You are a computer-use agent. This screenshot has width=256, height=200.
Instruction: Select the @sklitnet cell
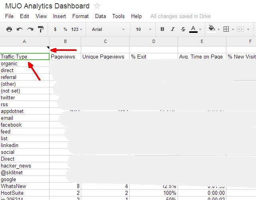tap(24, 172)
